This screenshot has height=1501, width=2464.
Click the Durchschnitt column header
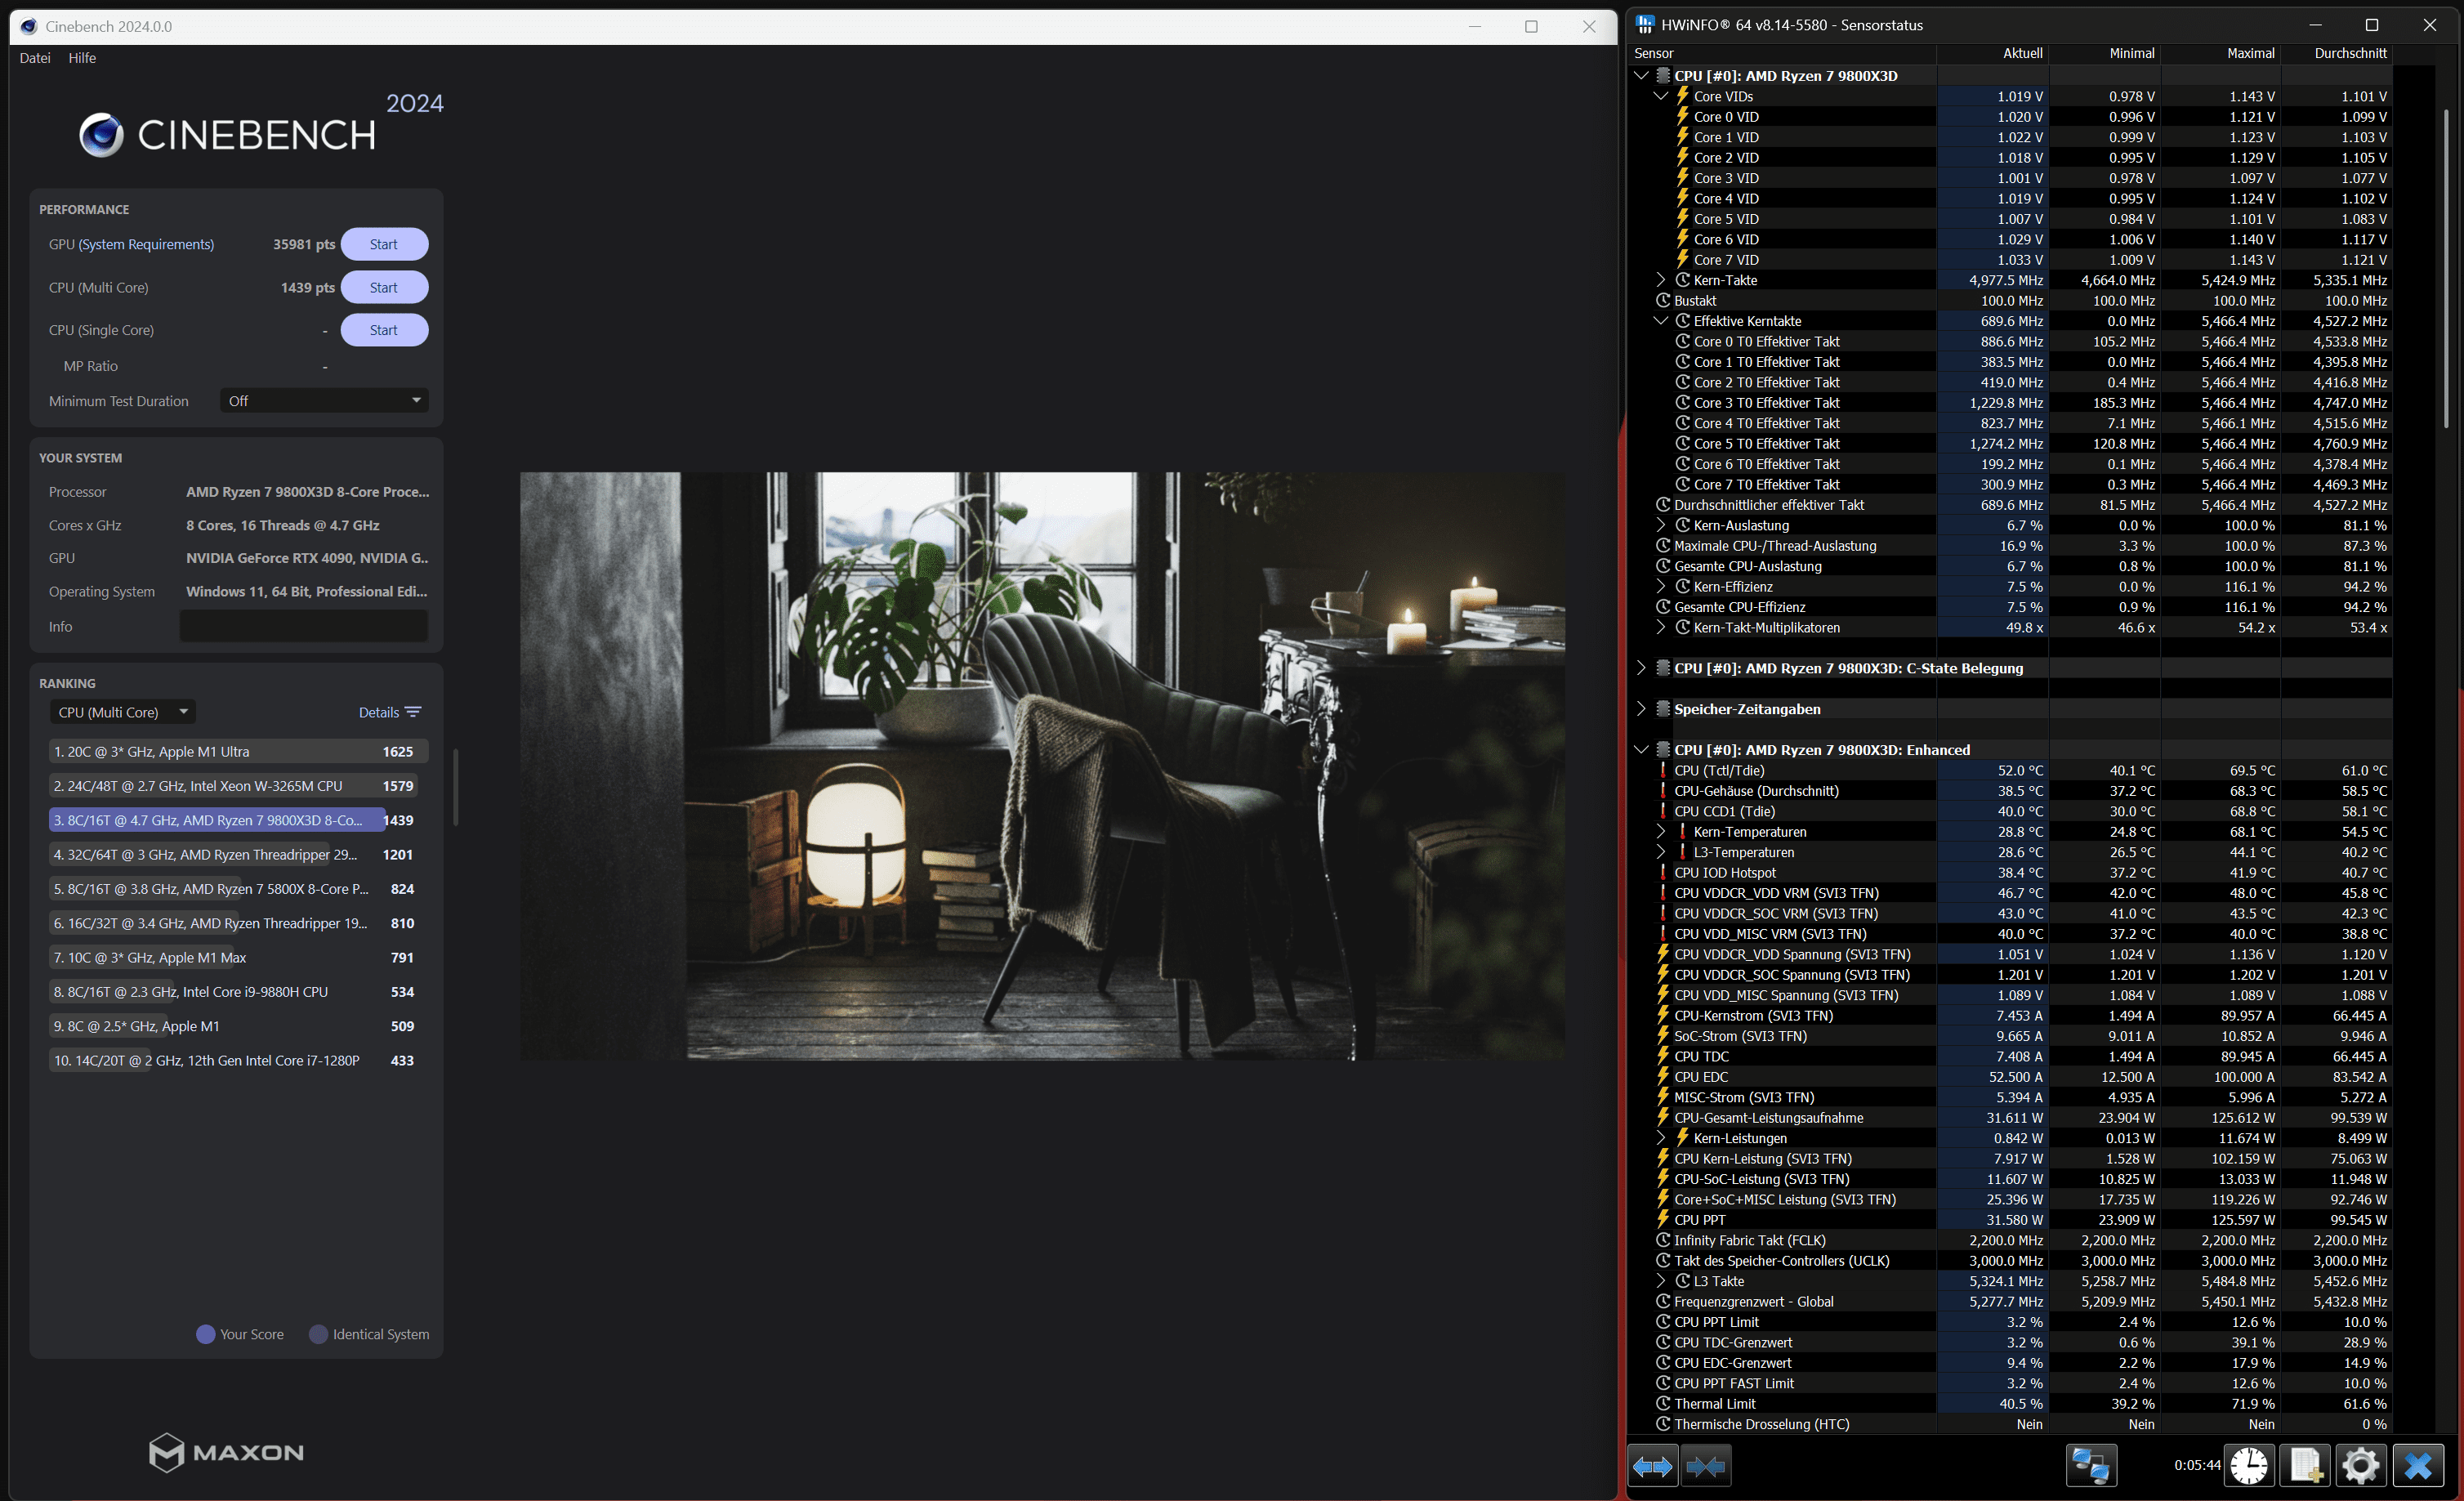click(2350, 53)
